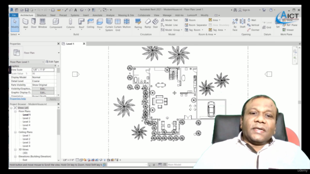The height and width of the screenshot is (174, 310).
Task: Switch to the Massing & Site tab
Action: pyautogui.click(x=126, y=15)
